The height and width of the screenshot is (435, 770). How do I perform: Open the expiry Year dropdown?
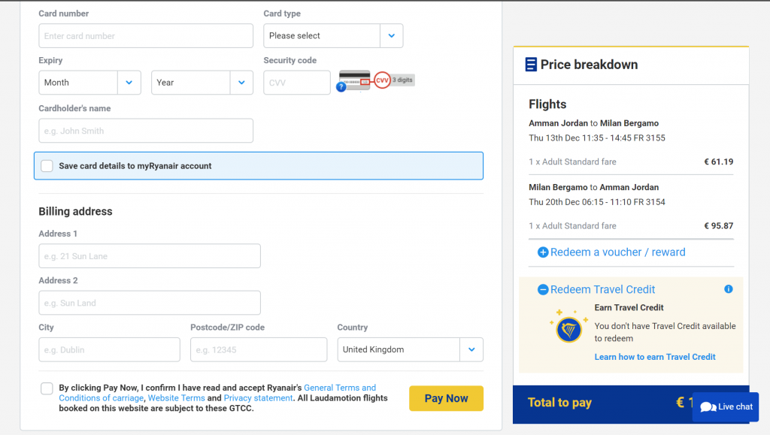coord(202,83)
